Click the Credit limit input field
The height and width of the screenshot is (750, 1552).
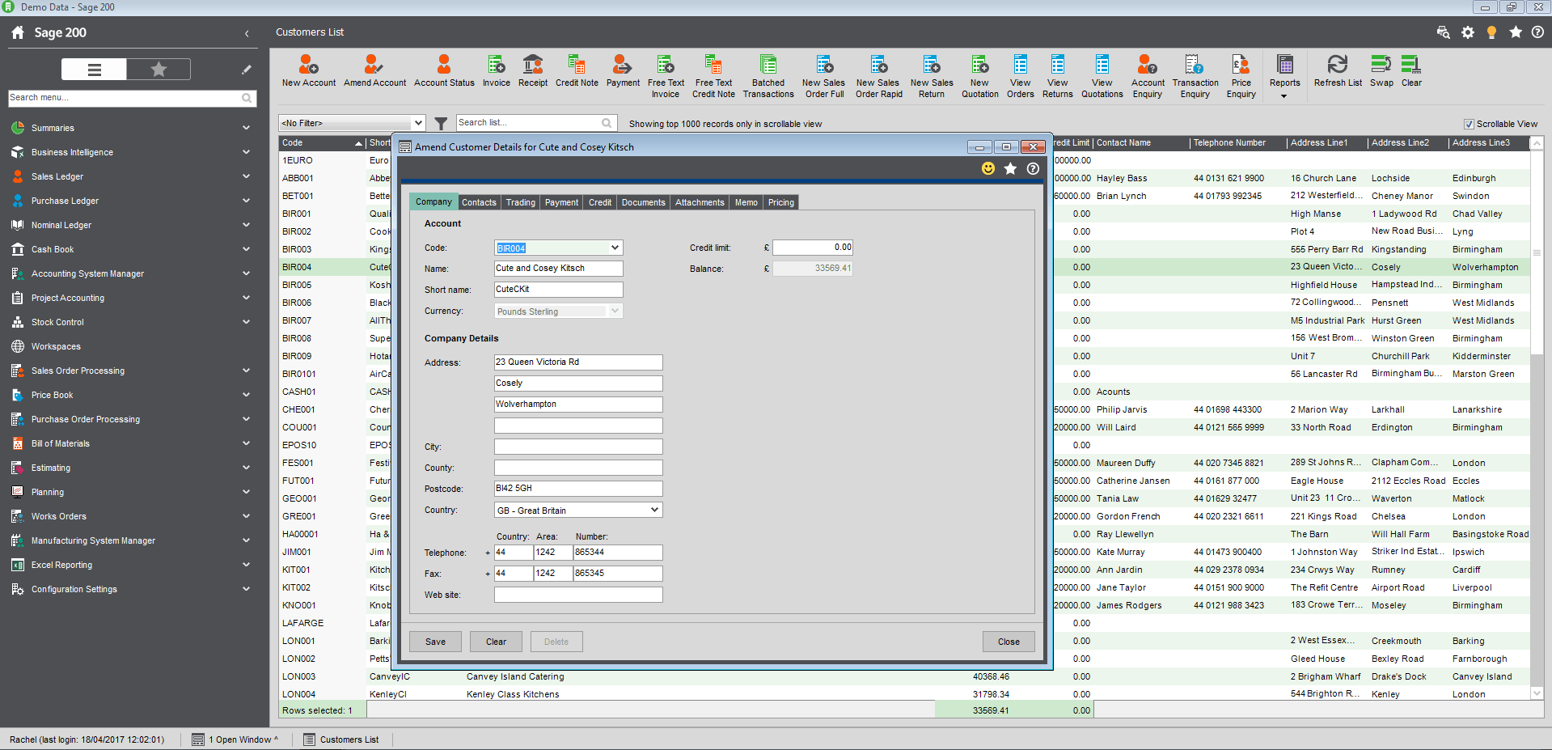coord(812,248)
